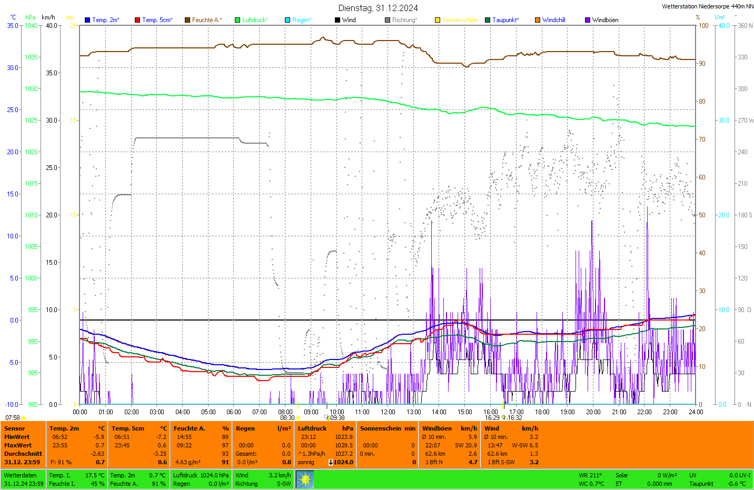Select the Richtung legend label

pos(404,20)
